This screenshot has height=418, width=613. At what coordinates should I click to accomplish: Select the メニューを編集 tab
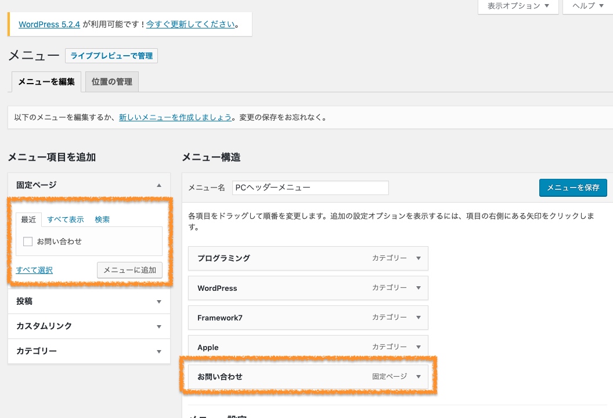46,82
